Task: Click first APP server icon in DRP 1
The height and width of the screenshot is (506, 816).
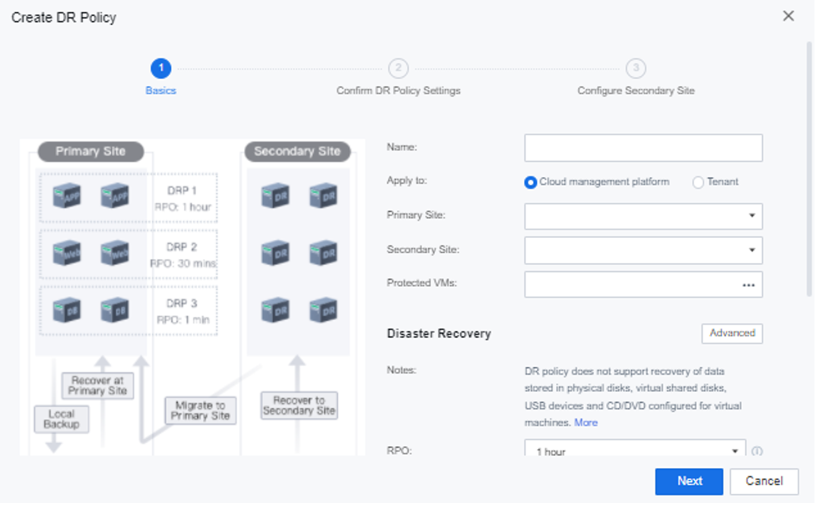Action: tap(67, 195)
